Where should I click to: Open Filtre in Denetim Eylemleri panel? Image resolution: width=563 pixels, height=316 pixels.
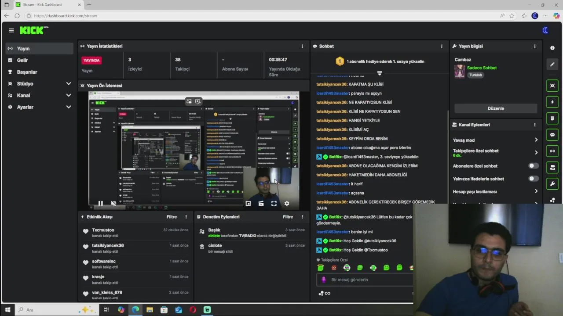288,217
